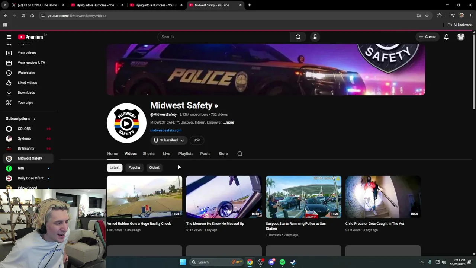Select the Latest filter chip
This screenshot has width=476, height=268.
(x=115, y=167)
